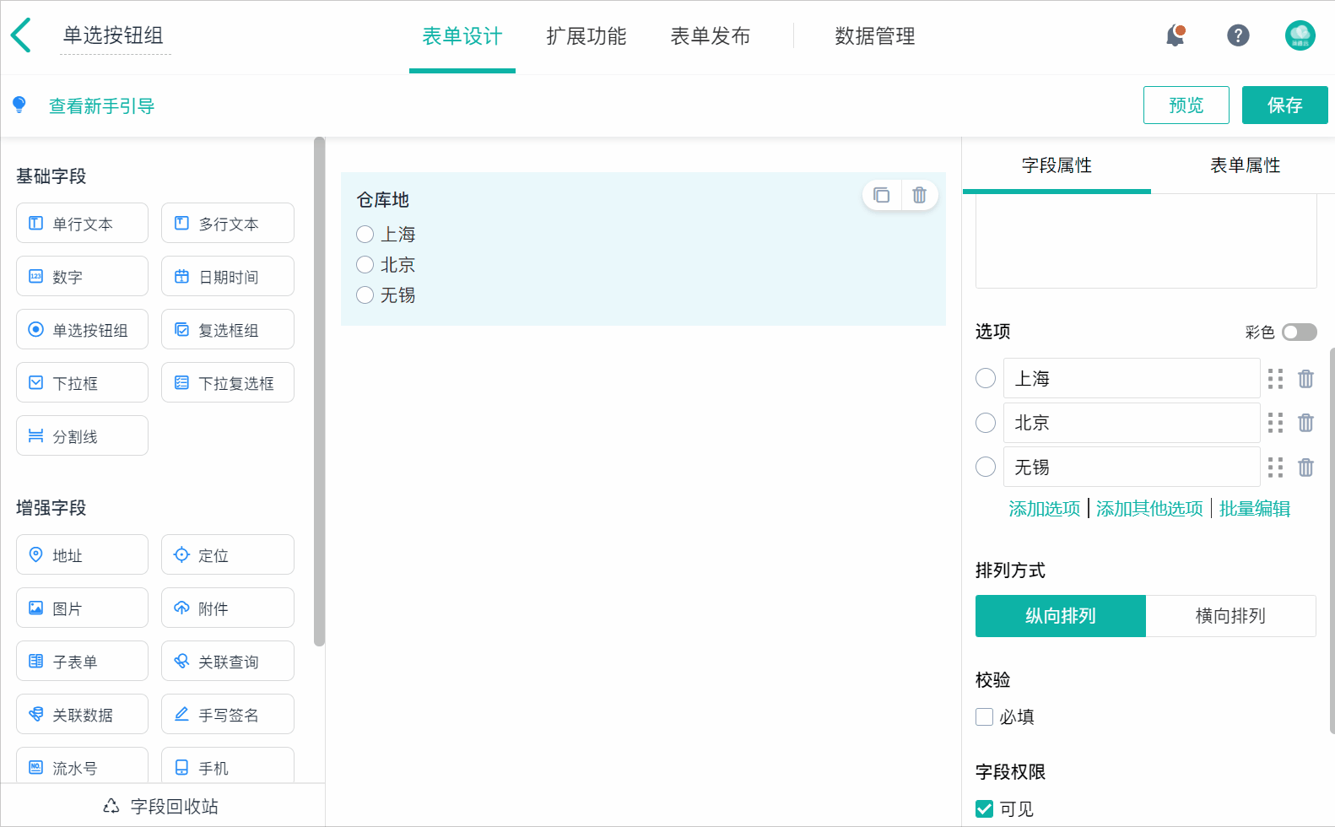Add the 下拉复选框 field
The height and width of the screenshot is (827, 1335).
pos(228,383)
